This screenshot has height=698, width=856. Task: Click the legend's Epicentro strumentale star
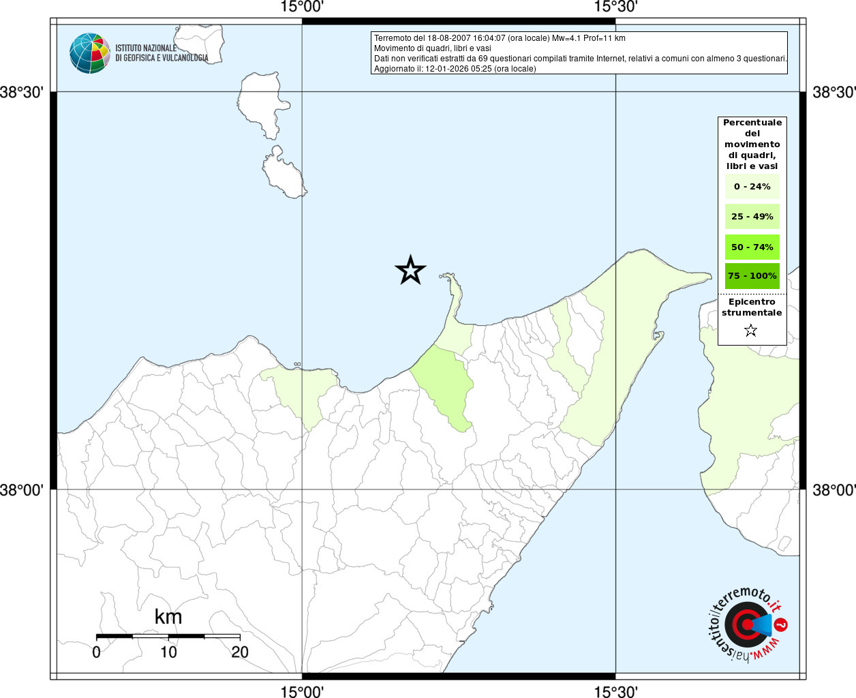point(751,331)
